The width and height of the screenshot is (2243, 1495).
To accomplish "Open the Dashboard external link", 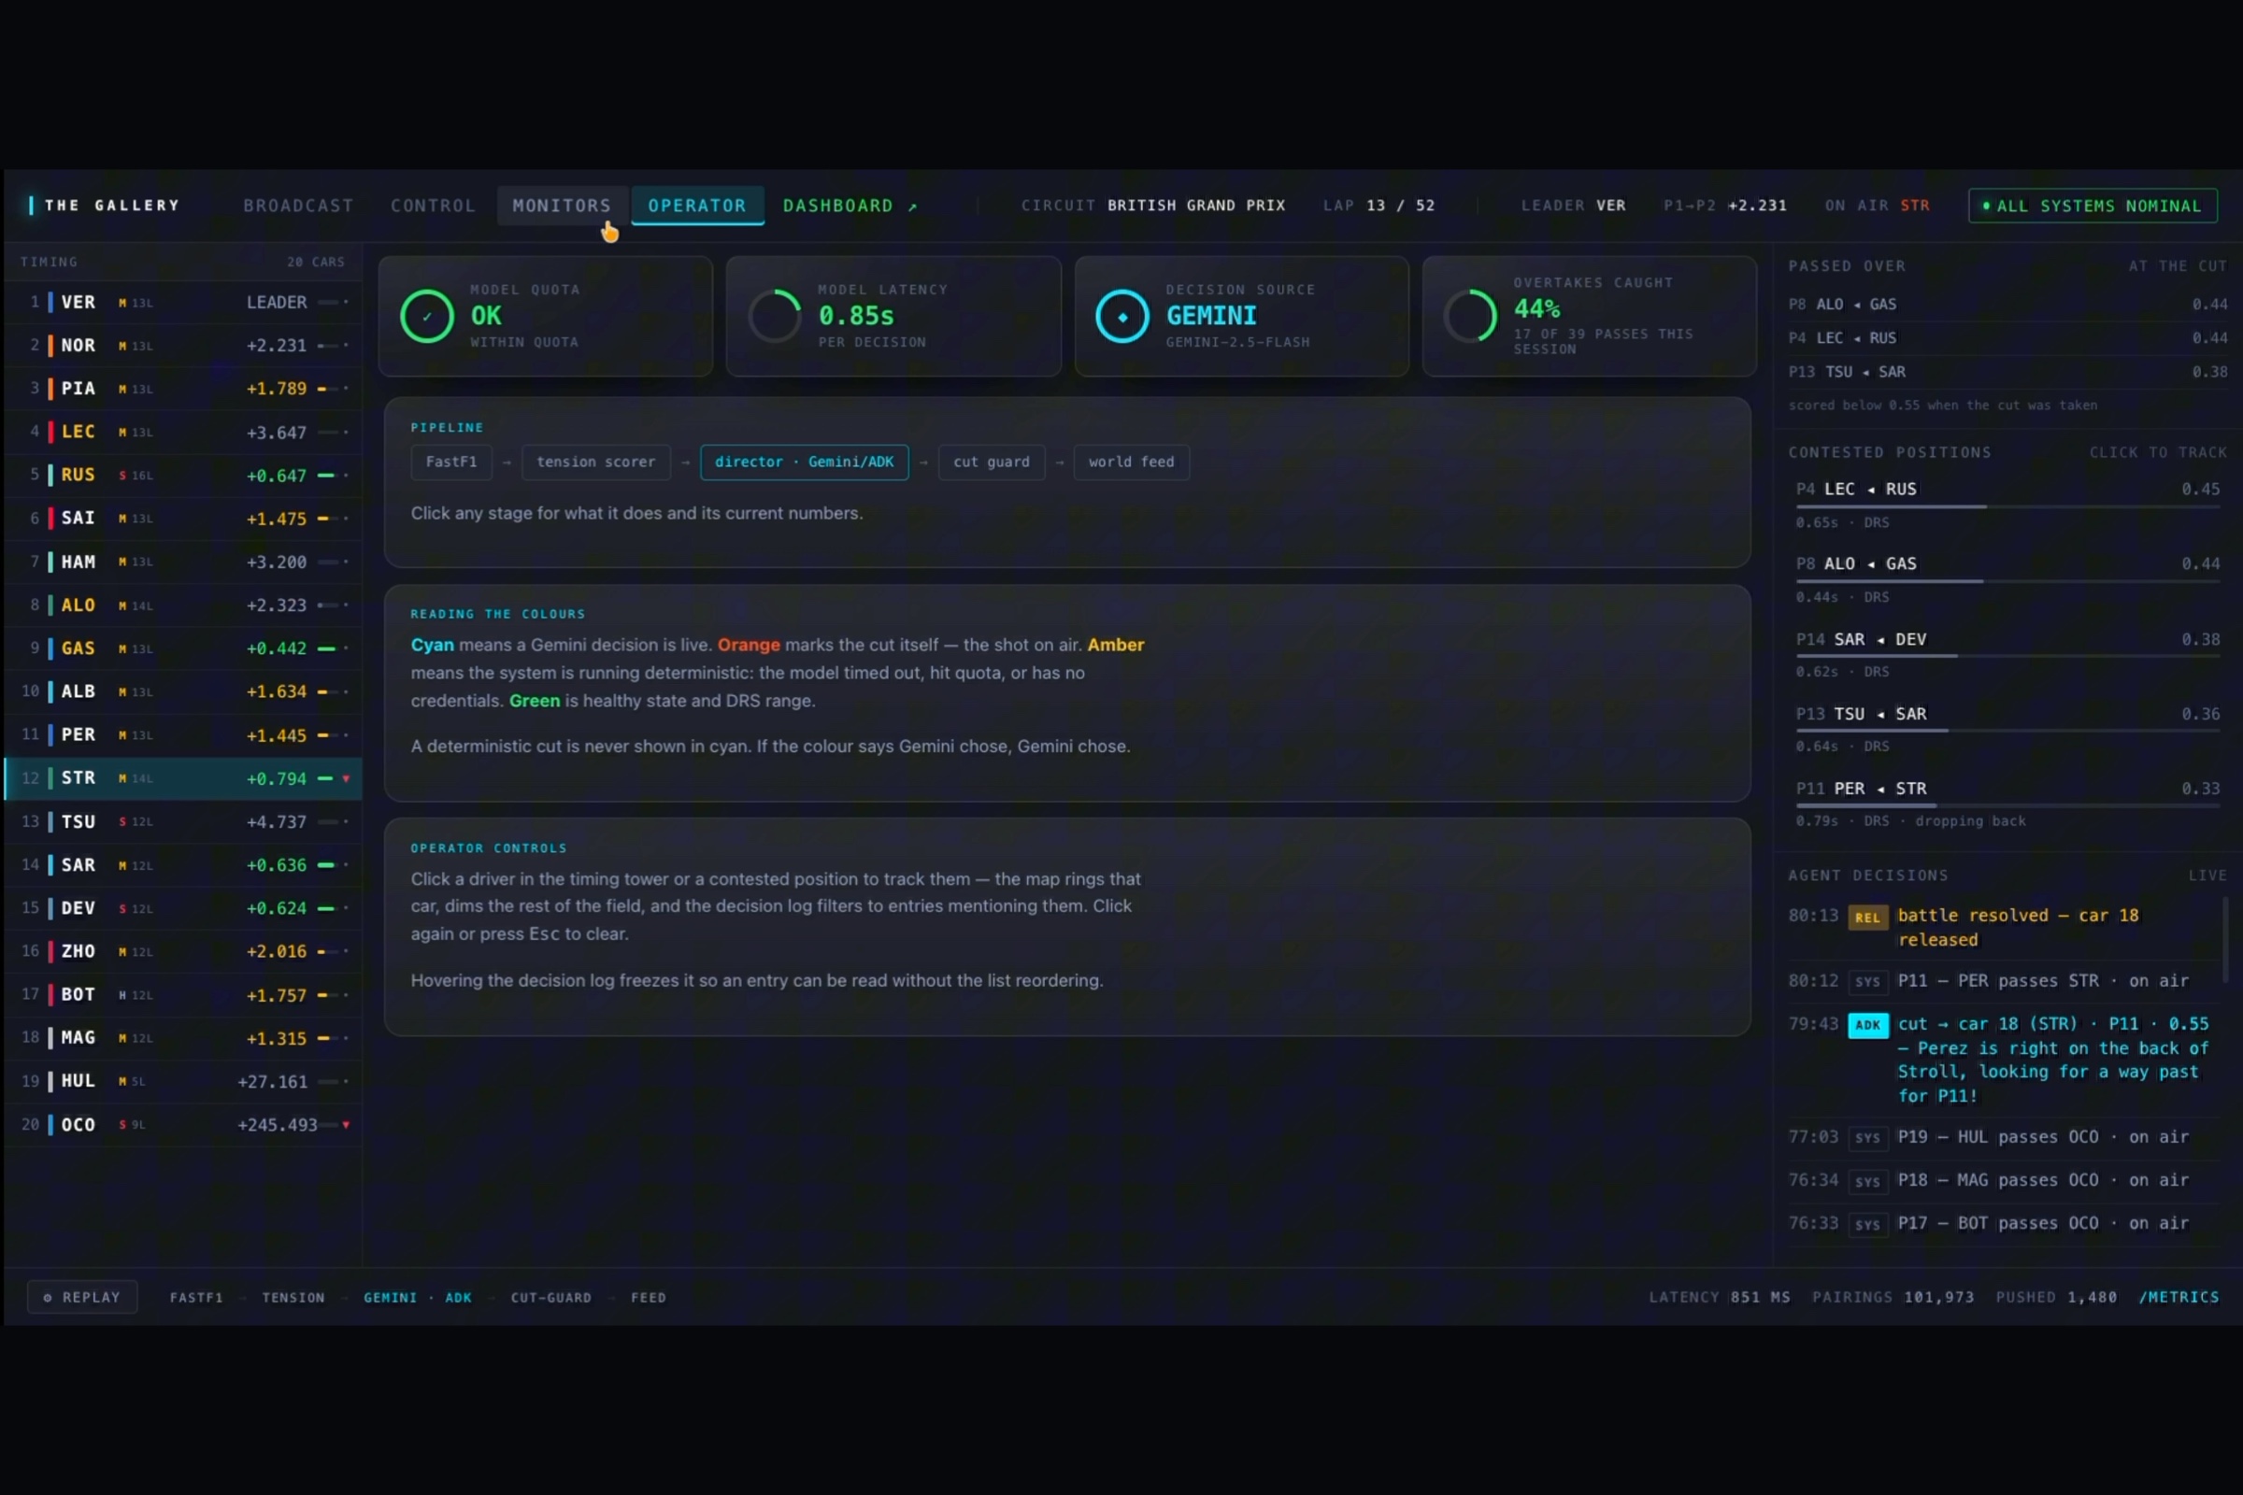I will [x=849, y=205].
